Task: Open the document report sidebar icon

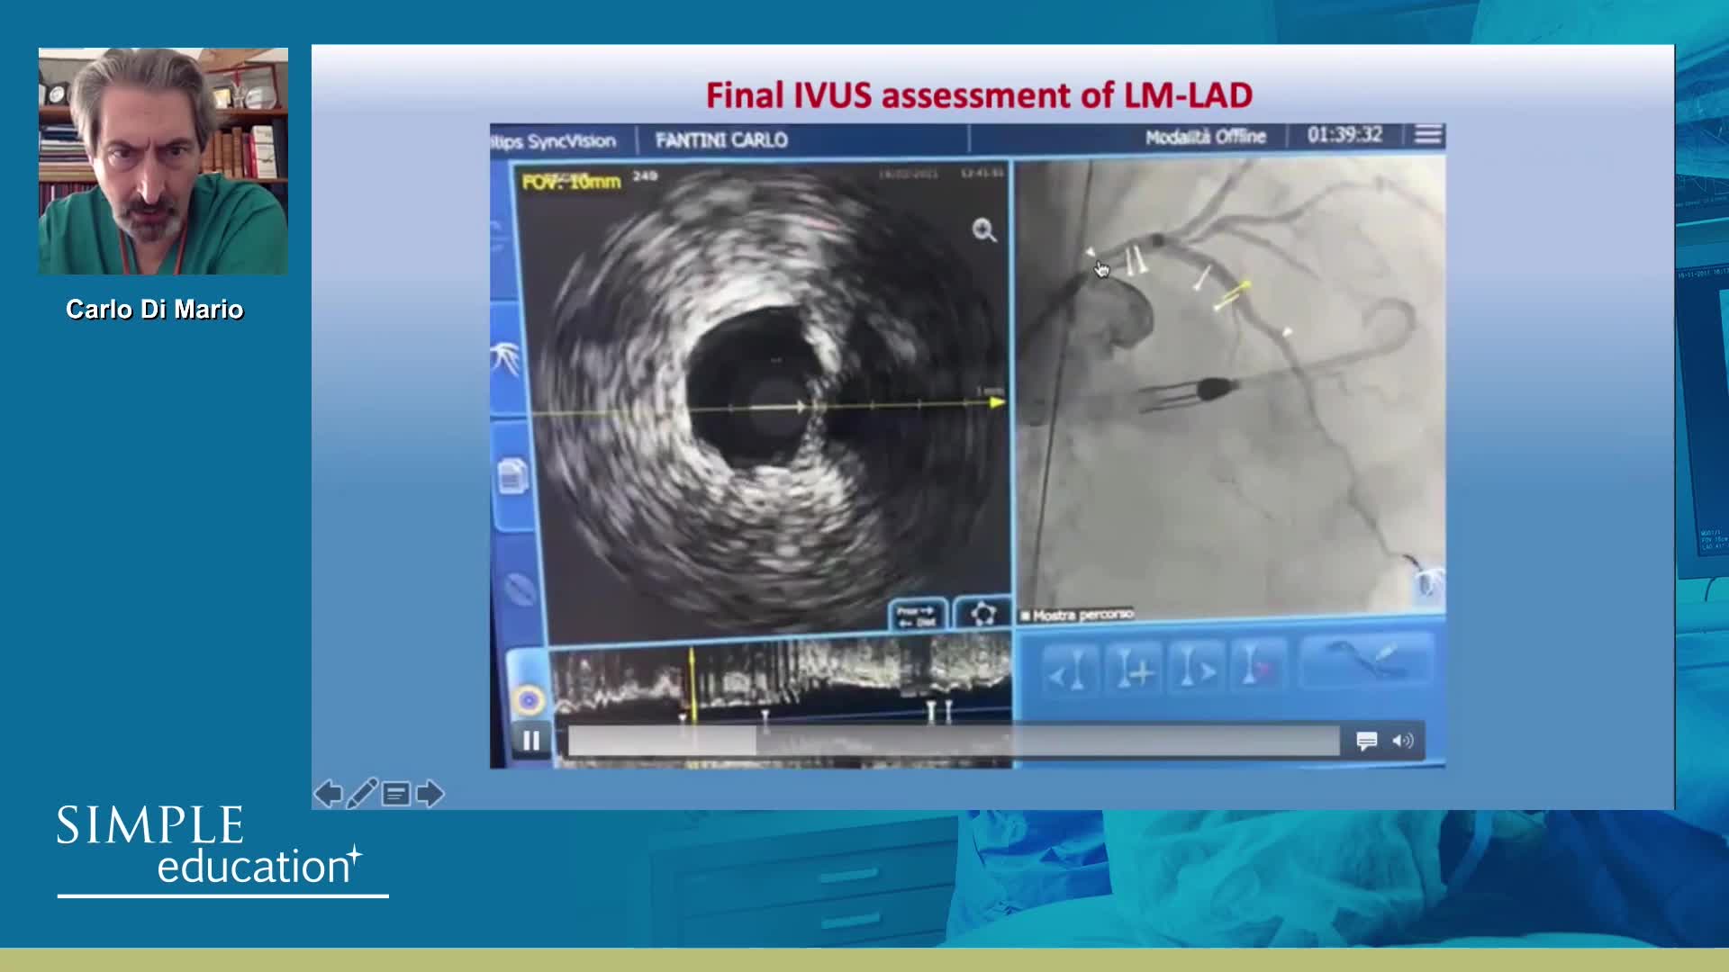Action: click(512, 475)
